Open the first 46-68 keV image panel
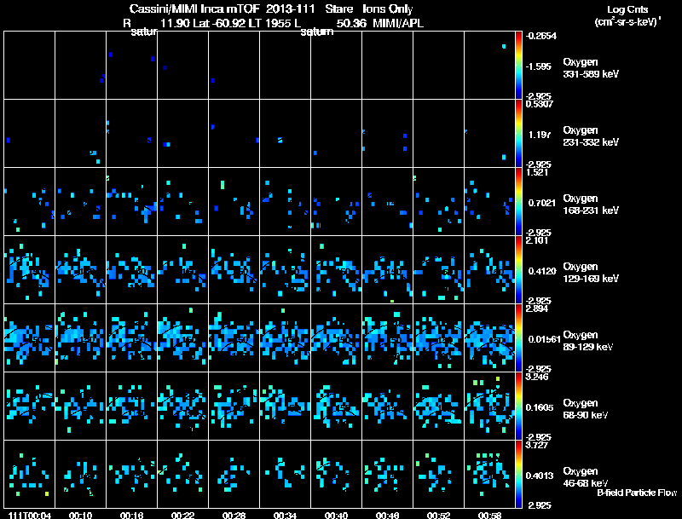Screen dimensions: 682x519 (x=30, y=474)
